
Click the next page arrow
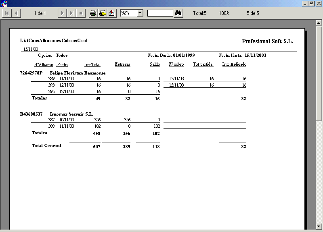(x=62, y=13)
